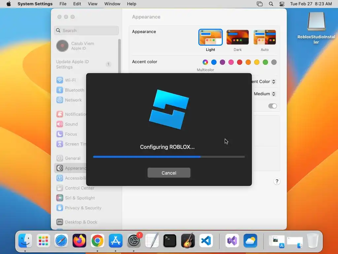Open the View menu
This screenshot has height=254, width=338.
[92, 4]
